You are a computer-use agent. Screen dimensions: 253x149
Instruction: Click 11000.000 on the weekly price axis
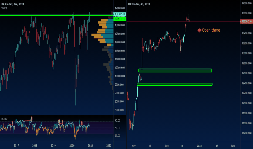120,59
